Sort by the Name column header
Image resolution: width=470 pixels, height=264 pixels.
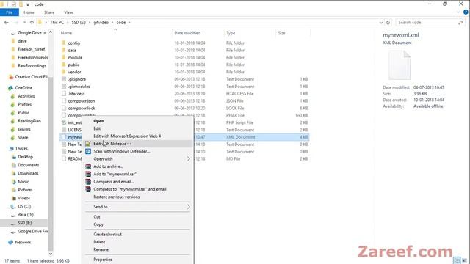tap(66, 33)
